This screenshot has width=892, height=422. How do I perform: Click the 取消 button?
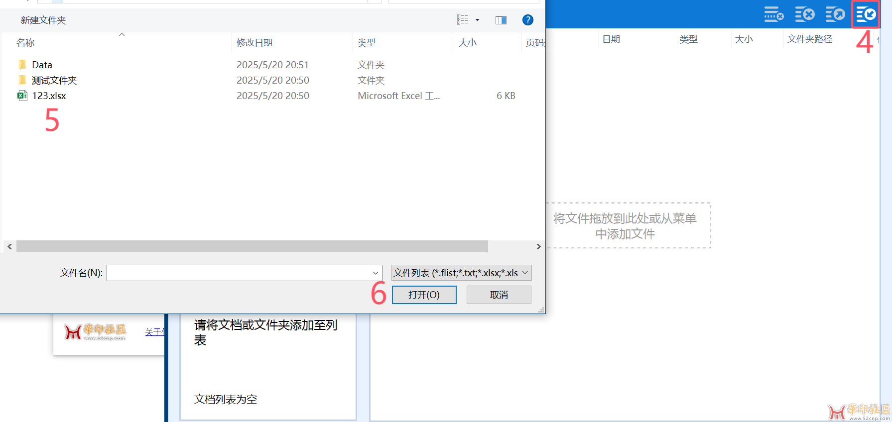point(499,295)
